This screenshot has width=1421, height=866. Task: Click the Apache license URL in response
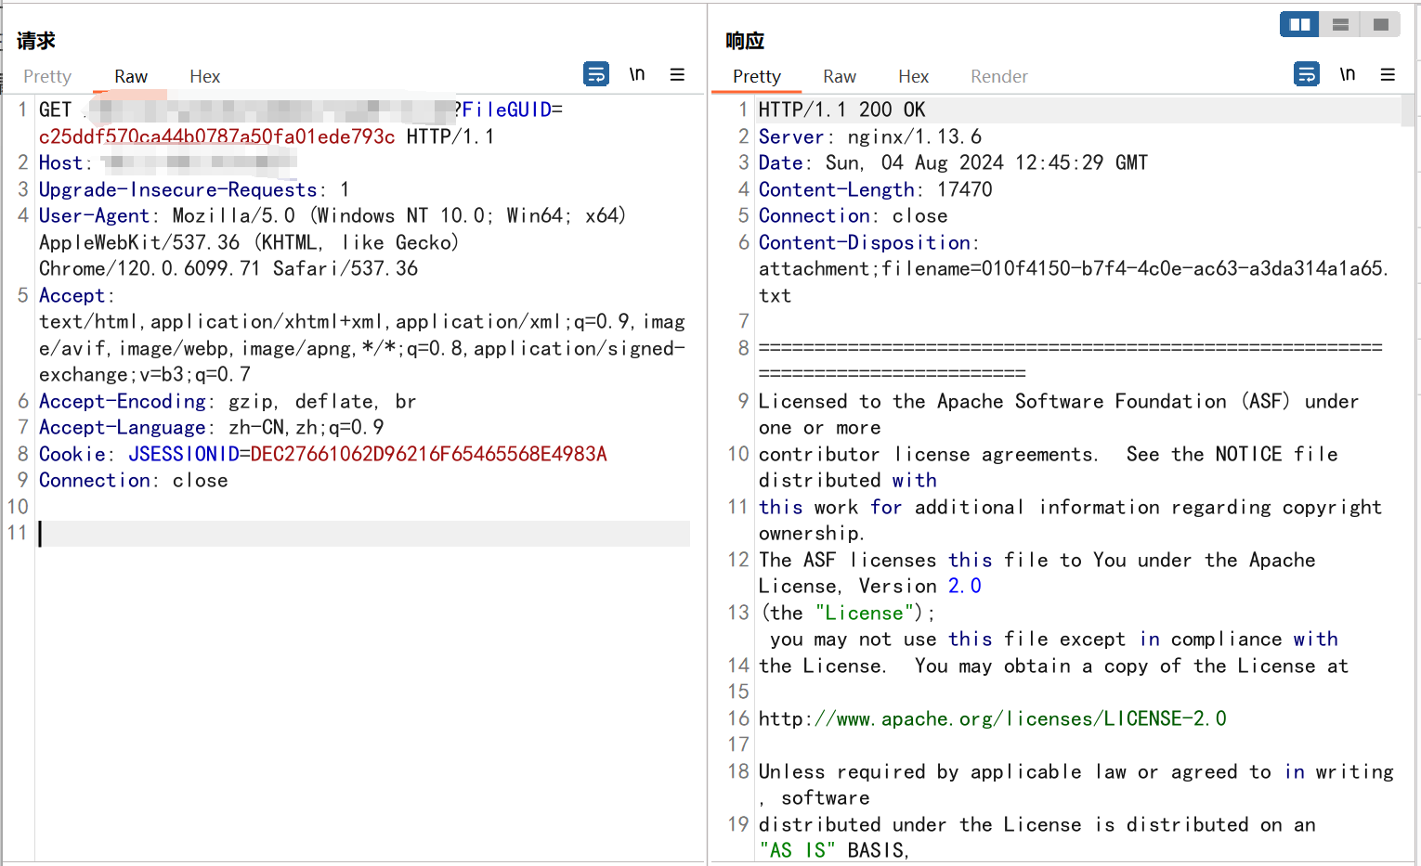tap(992, 719)
